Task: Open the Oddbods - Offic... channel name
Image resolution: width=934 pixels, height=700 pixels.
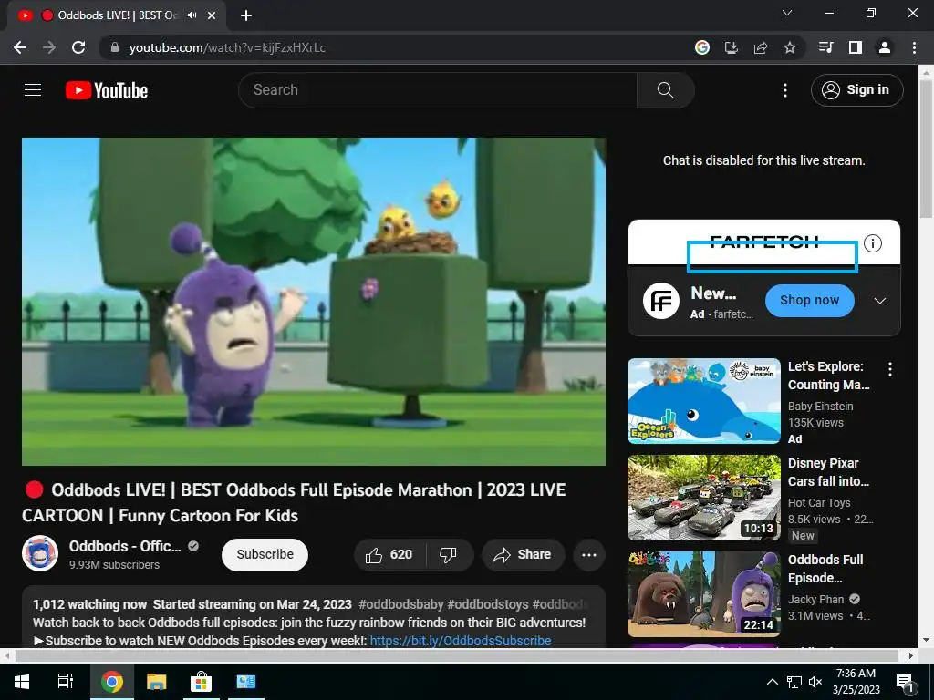Action: (124, 546)
